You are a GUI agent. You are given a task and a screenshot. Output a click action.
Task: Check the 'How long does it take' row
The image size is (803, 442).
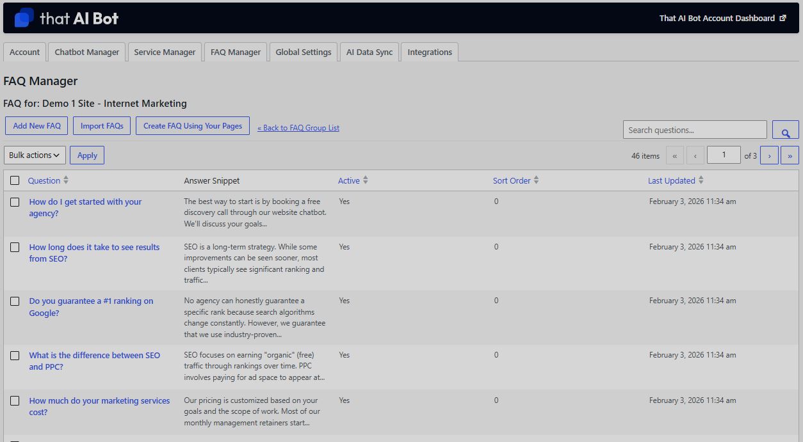point(15,248)
